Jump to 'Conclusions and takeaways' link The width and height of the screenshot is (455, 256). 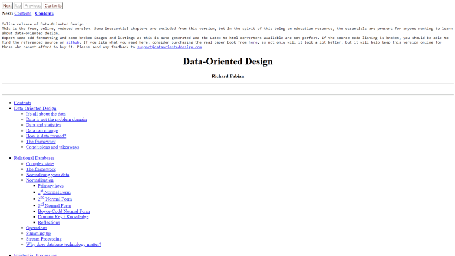[52, 147]
